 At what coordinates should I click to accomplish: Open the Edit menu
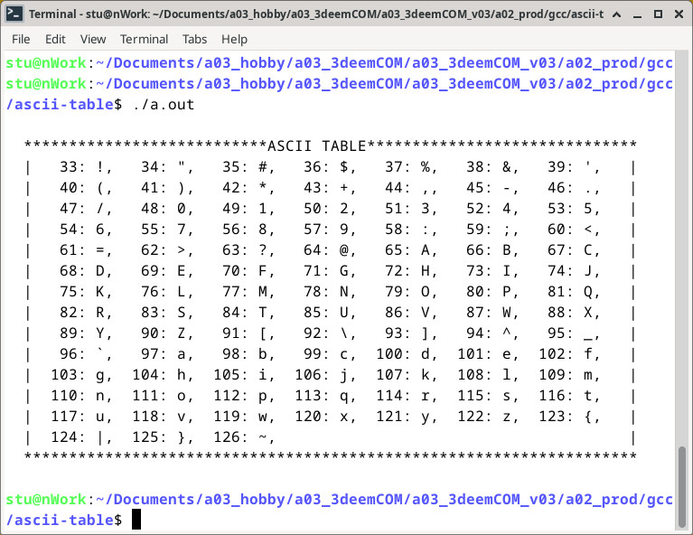click(x=55, y=39)
